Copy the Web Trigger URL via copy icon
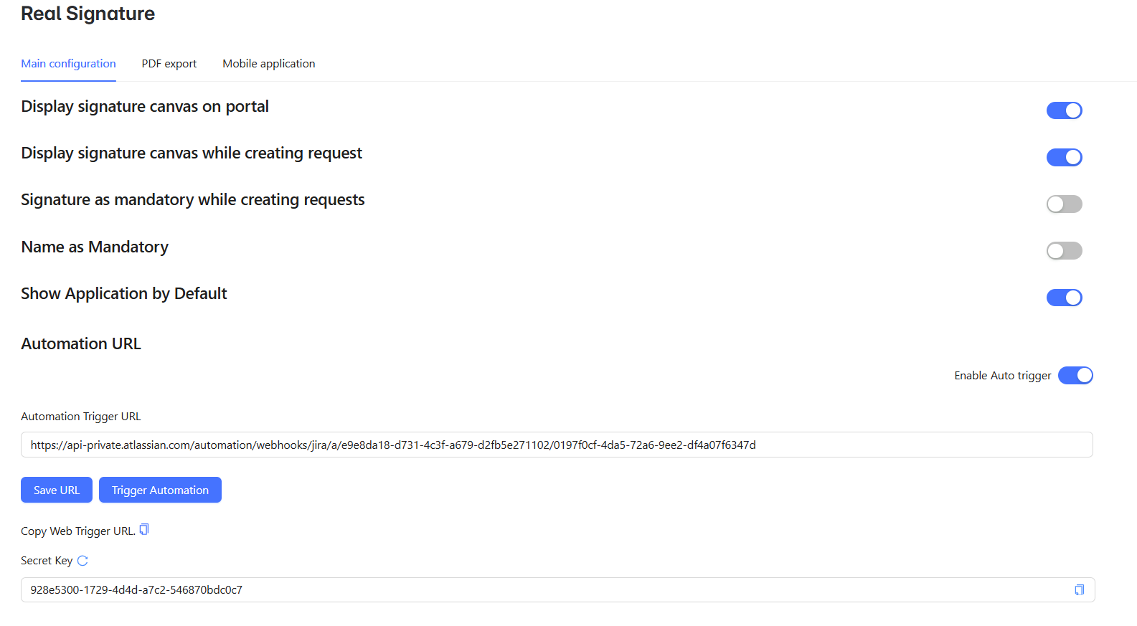Viewport: 1137px width, 626px height. [144, 530]
